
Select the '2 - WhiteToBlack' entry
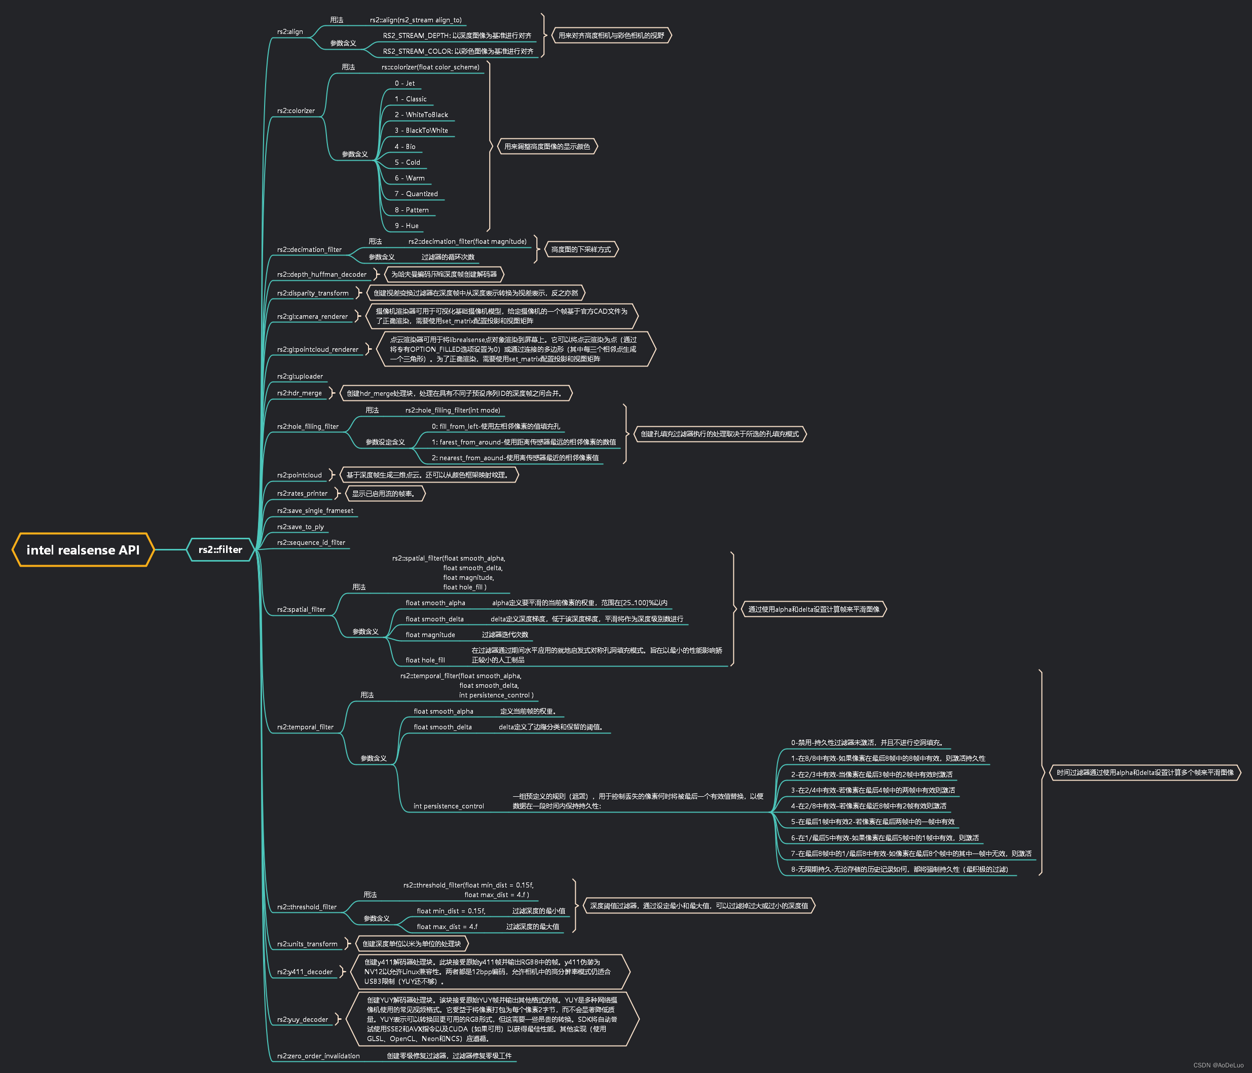click(x=422, y=115)
